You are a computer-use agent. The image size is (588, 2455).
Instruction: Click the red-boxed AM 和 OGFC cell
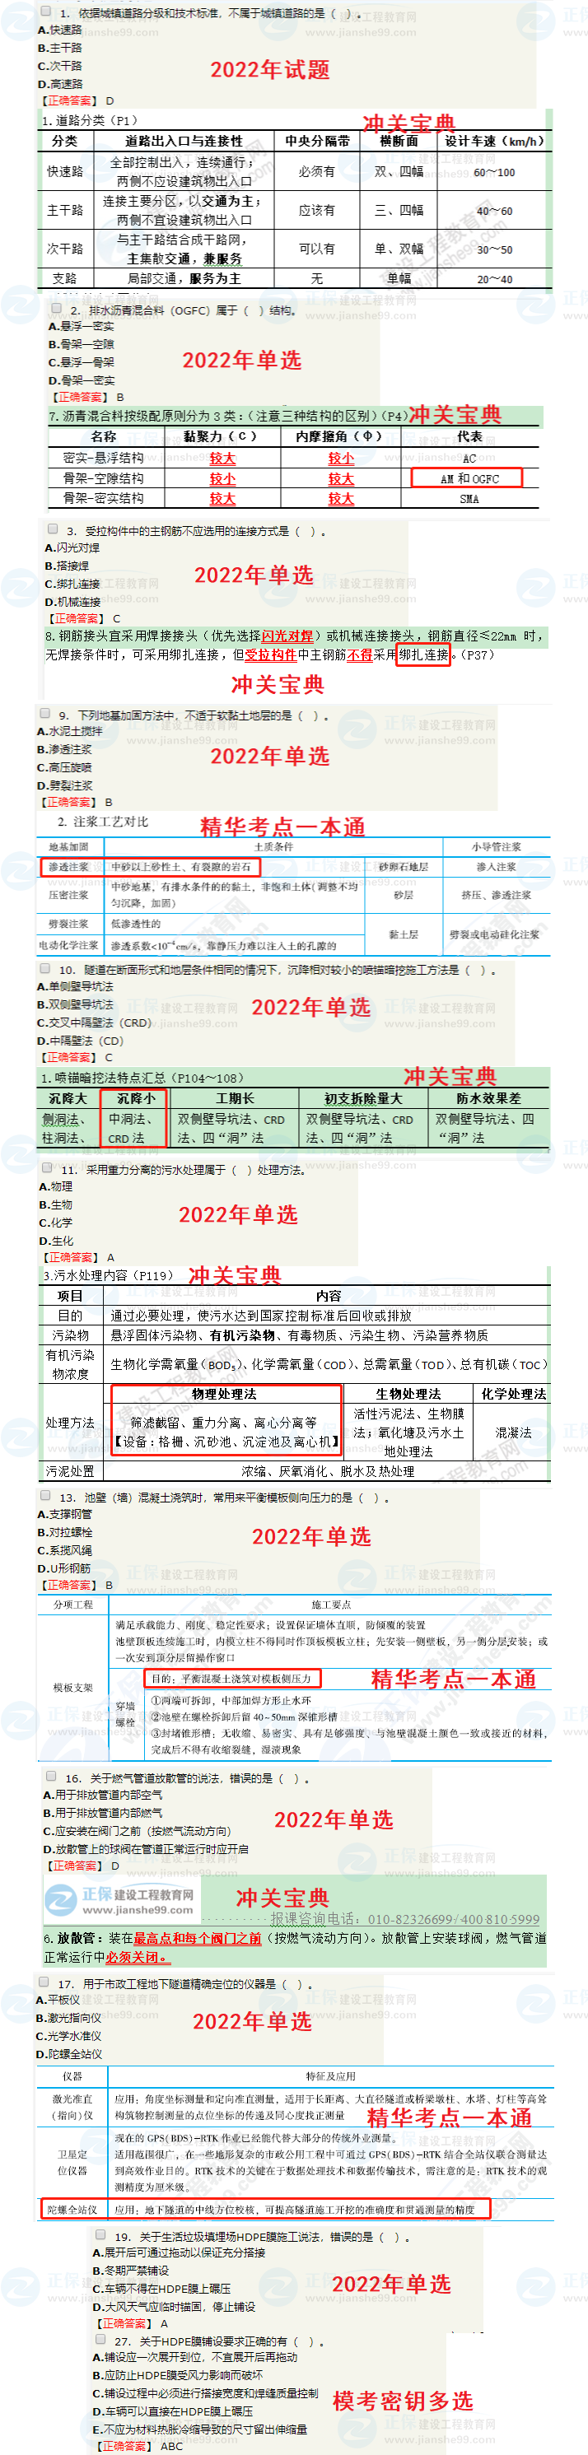pyautogui.click(x=467, y=478)
